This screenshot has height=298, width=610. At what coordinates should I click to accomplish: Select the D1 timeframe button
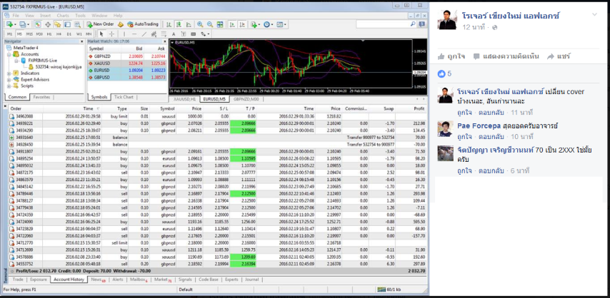point(69,34)
